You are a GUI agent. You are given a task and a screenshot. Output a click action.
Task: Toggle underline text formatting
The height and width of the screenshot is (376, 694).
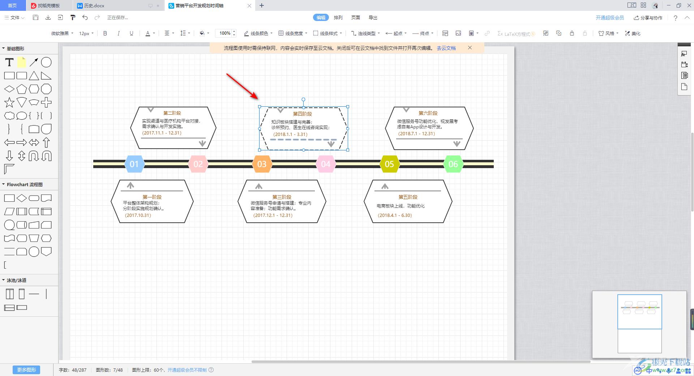point(131,33)
